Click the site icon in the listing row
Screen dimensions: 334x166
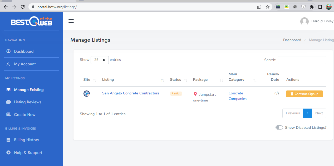[x=87, y=93]
